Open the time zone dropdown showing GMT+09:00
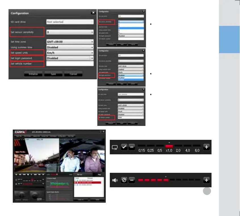The height and width of the screenshot is (216, 240). (x=70, y=42)
